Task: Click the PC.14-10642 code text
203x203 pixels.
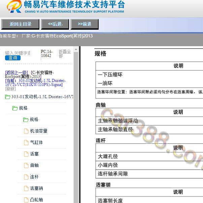Action: [x=46, y=54]
